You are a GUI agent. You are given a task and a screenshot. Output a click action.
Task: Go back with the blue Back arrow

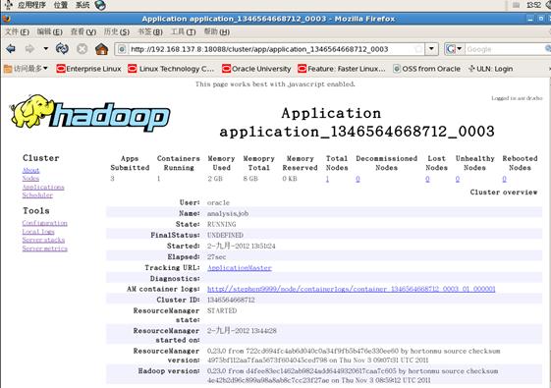point(11,48)
